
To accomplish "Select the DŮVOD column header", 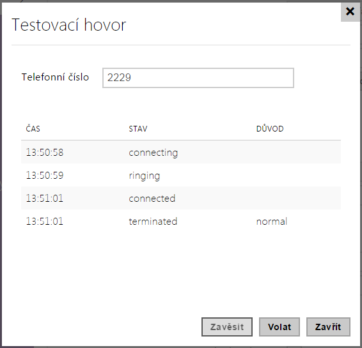I will [270, 128].
